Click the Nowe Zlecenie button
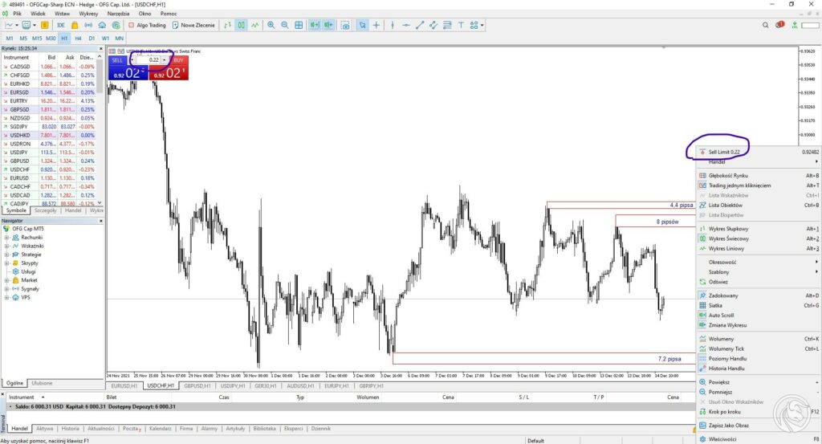The image size is (822, 444). 193,26
